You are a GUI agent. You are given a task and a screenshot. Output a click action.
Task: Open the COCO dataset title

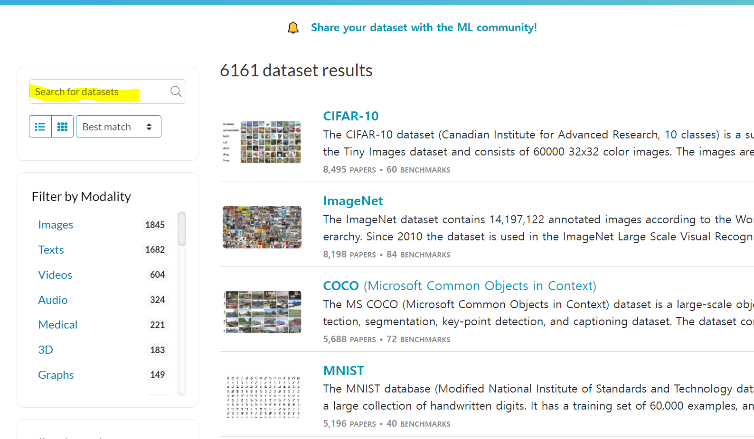(460, 286)
